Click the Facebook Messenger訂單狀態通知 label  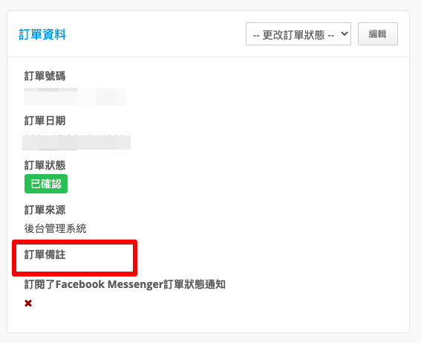pos(125,284)
